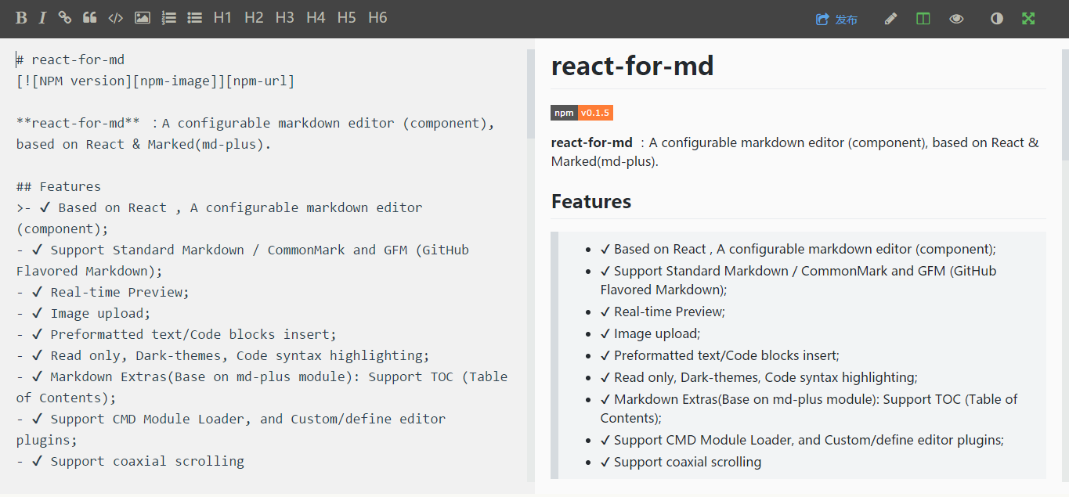Toggle split-column preview mode
The height and width of the screenshot is (497, 1069).
pos(923,19)
